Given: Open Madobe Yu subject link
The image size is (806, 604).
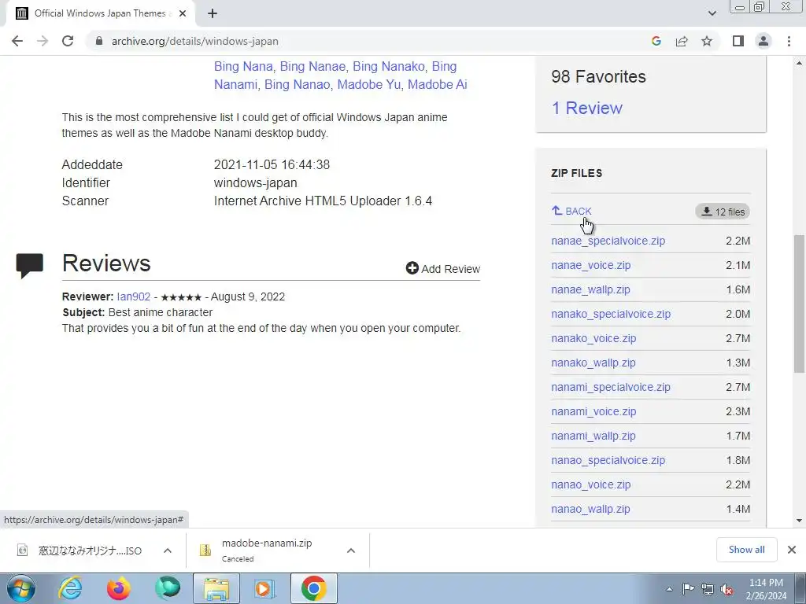Looking at the screenshot, I should coord(368,84).
